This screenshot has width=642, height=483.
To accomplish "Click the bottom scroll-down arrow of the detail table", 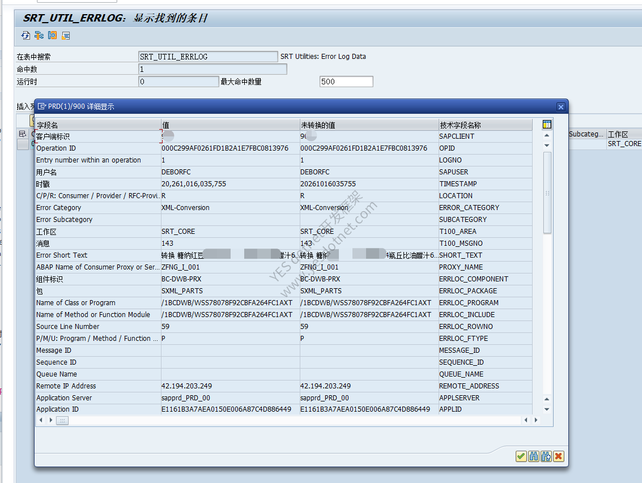I will 547,409.
